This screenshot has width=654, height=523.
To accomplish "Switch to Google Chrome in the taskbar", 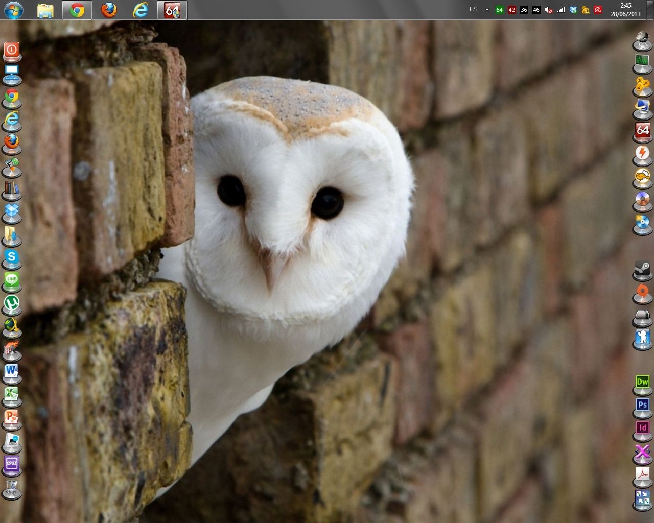I will (x=77, y=10).
